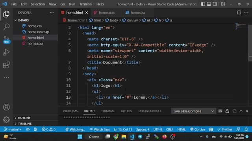Image resolution: width=252 pixels, height=141 pixels.
Task: Clear output panel icon
Action: pyautogui.click(x=220, y=111)
